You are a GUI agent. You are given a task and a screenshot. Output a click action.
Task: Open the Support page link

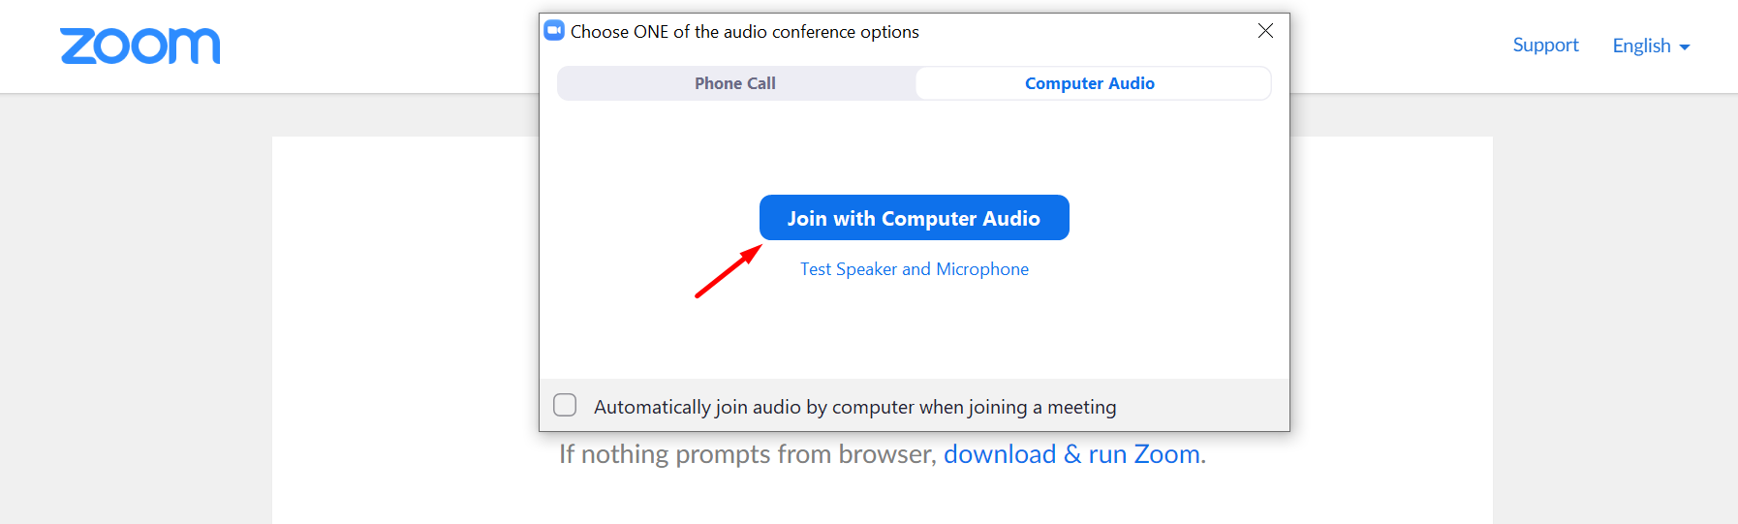[x=1545, y=45]
